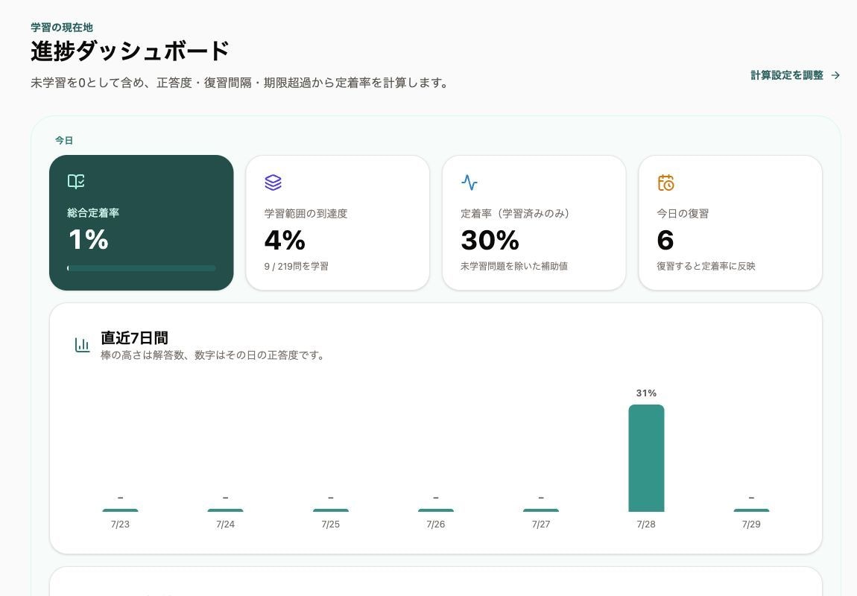Click the 直近7日間 heading
This screenshot has height=596, width=857.
tap(134, 338)
